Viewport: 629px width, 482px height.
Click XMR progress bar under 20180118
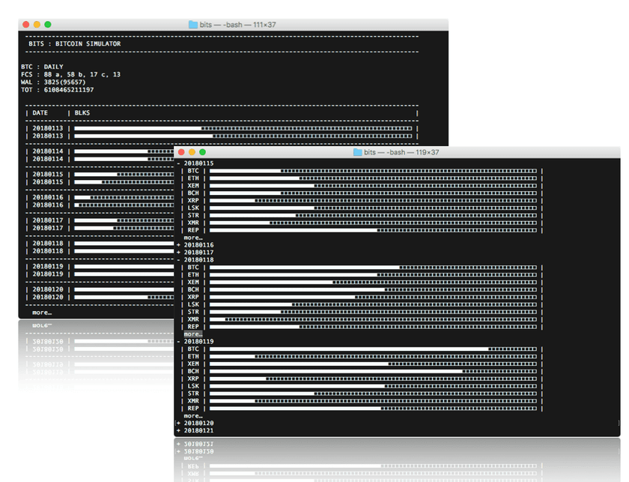click(x=373, y=320)
